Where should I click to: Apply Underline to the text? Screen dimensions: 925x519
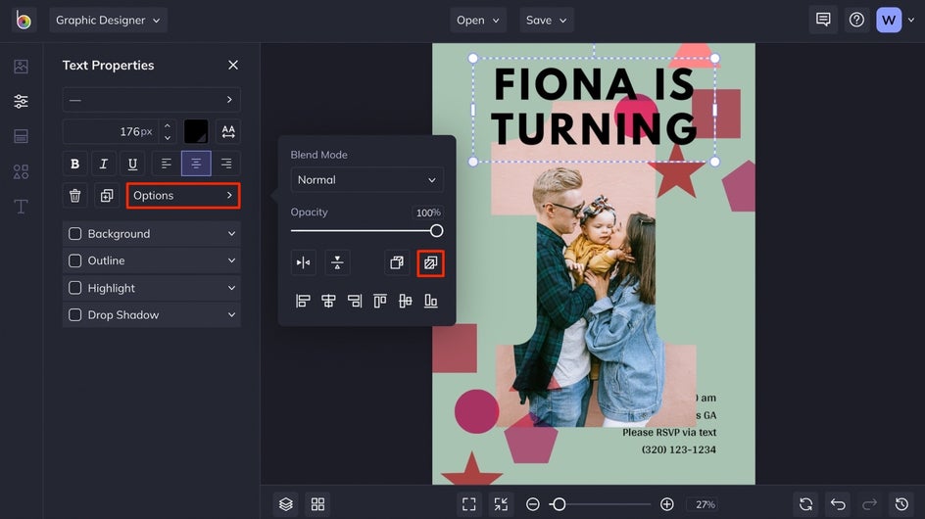133,164
